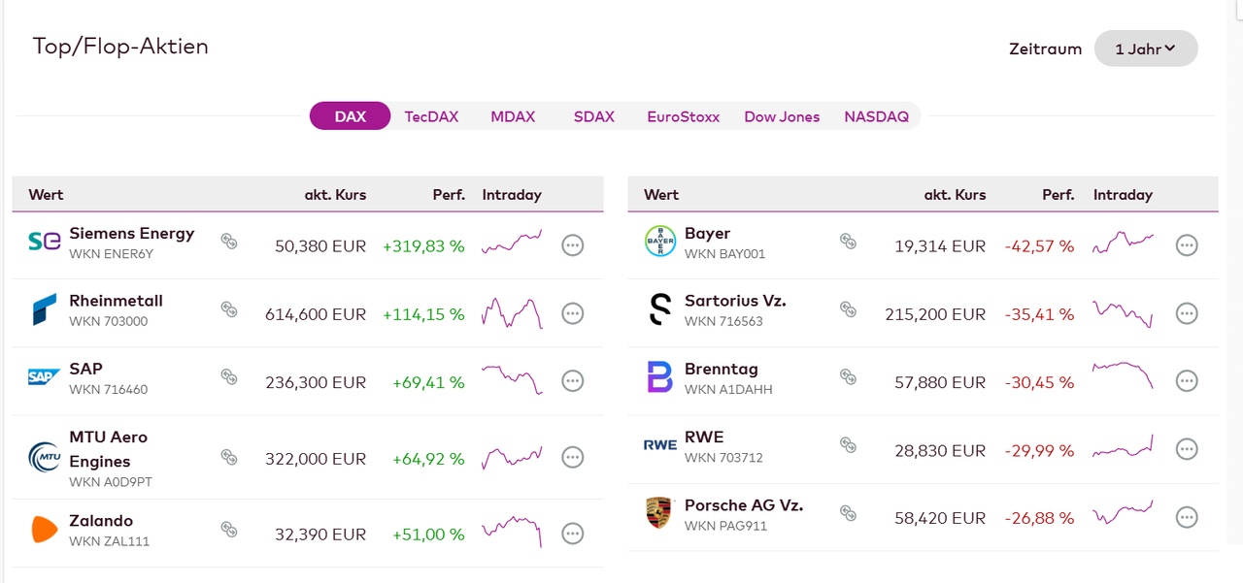Open more options for Zalando

[573, 533]
